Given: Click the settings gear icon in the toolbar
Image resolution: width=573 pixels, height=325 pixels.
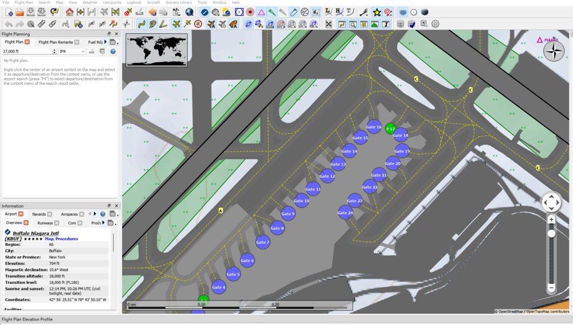Looking at the screenshot, I should click(435, 24).
